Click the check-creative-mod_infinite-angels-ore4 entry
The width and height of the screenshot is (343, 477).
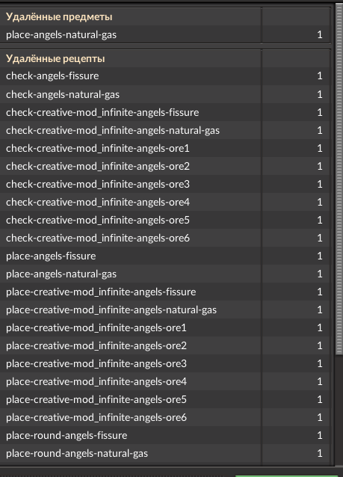[x=165, y=202]
